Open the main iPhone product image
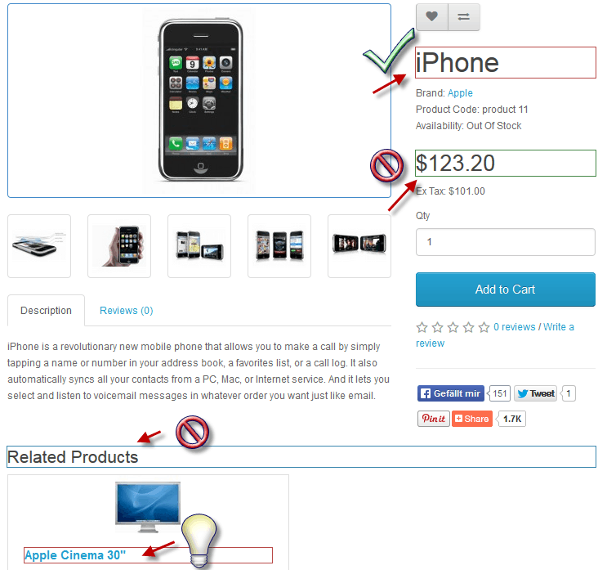 [x=199, y=101]
